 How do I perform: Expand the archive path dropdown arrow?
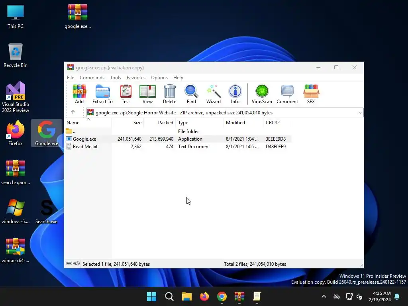click(x=360, y=113)
